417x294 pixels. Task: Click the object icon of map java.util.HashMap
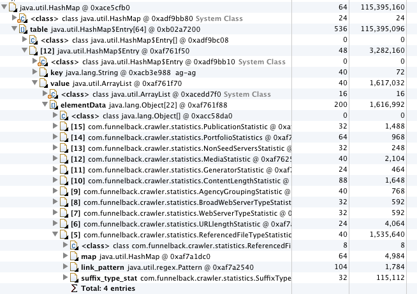[75, 257]
